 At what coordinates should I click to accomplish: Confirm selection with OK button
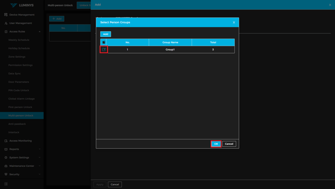pyautogui.click(x=216, y=144)
